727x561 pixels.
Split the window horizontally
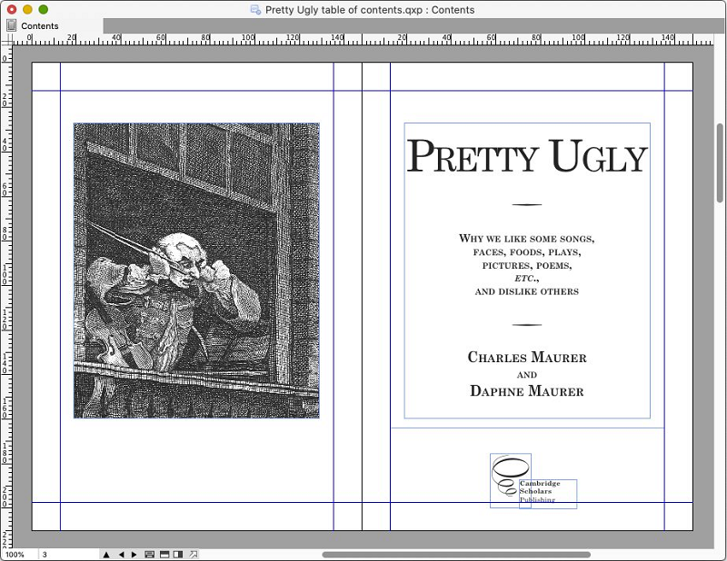click(164, 554)
